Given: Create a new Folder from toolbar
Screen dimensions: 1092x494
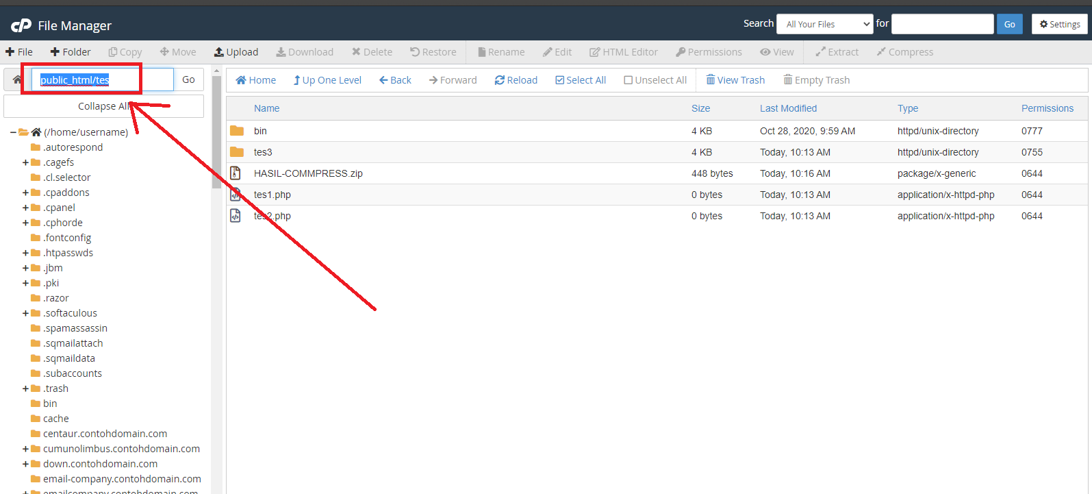Looking at the screenshot, I should point(71,52).
